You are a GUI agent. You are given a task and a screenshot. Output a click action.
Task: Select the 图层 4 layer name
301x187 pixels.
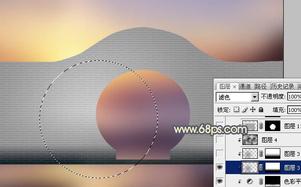click(269, 140)
